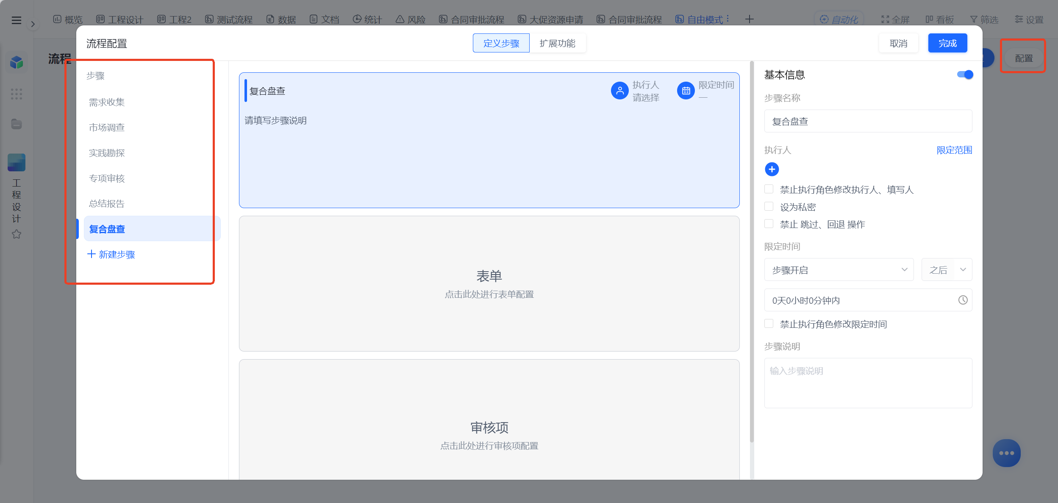Screen dimensions: 1058x503
Task: Open the 文档 tab
Action: (x=325, y=19)
